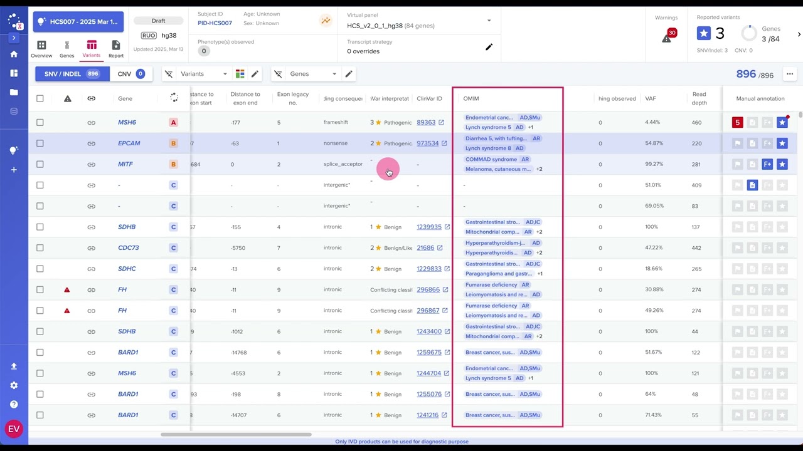The width and height of the screenshot is (803, 451).
Task: Star the EPCAM variant row
Action: (782, 143)
